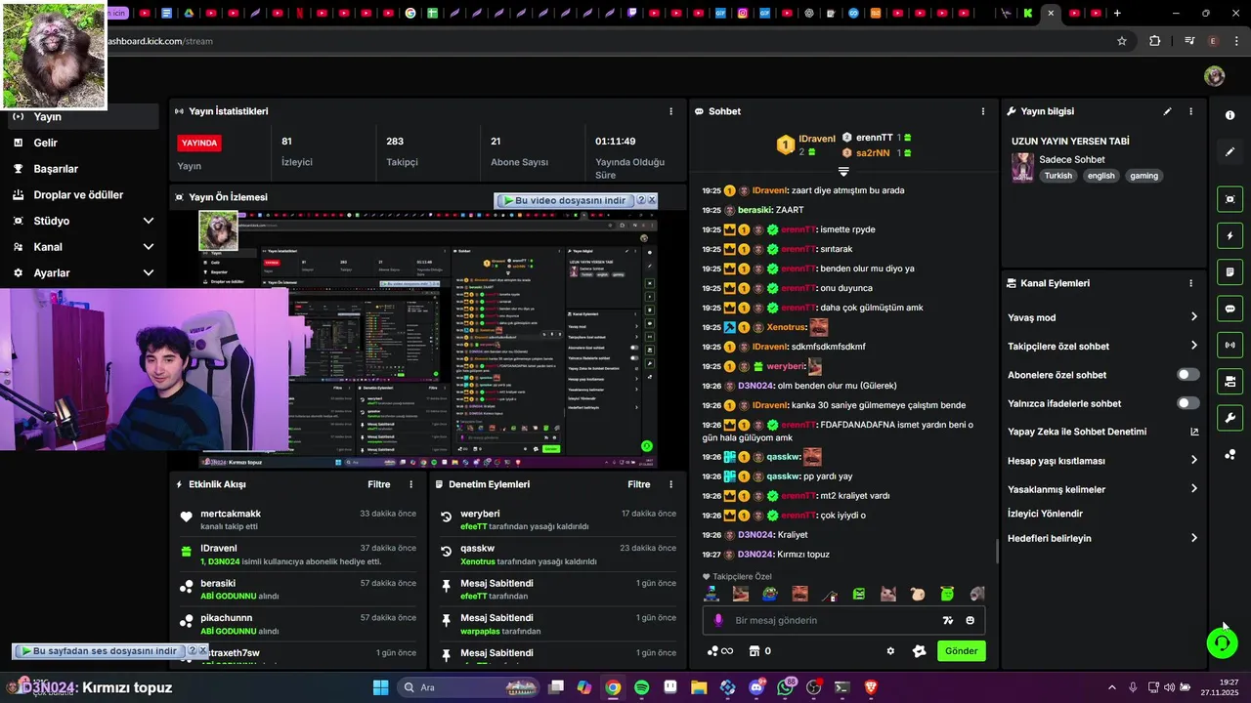Click the purple microphone icon in chat
This screenshot has height=703, width=1251.
click(x=718, y=620)
